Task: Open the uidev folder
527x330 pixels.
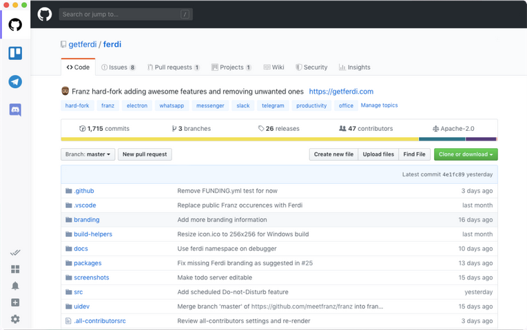Action: (x=82, y=307)
